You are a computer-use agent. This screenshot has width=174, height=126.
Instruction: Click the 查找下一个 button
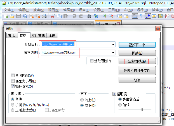coord(137,45)
